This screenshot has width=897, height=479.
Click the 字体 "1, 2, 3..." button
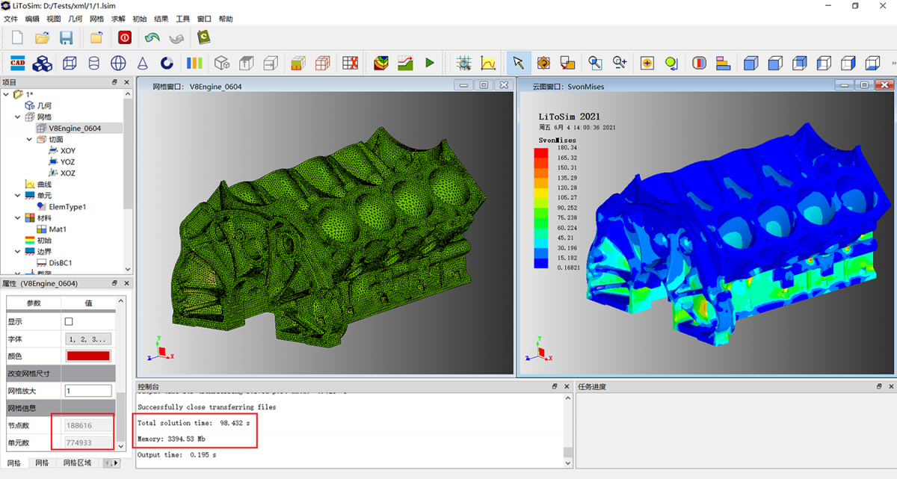(89, 339)
